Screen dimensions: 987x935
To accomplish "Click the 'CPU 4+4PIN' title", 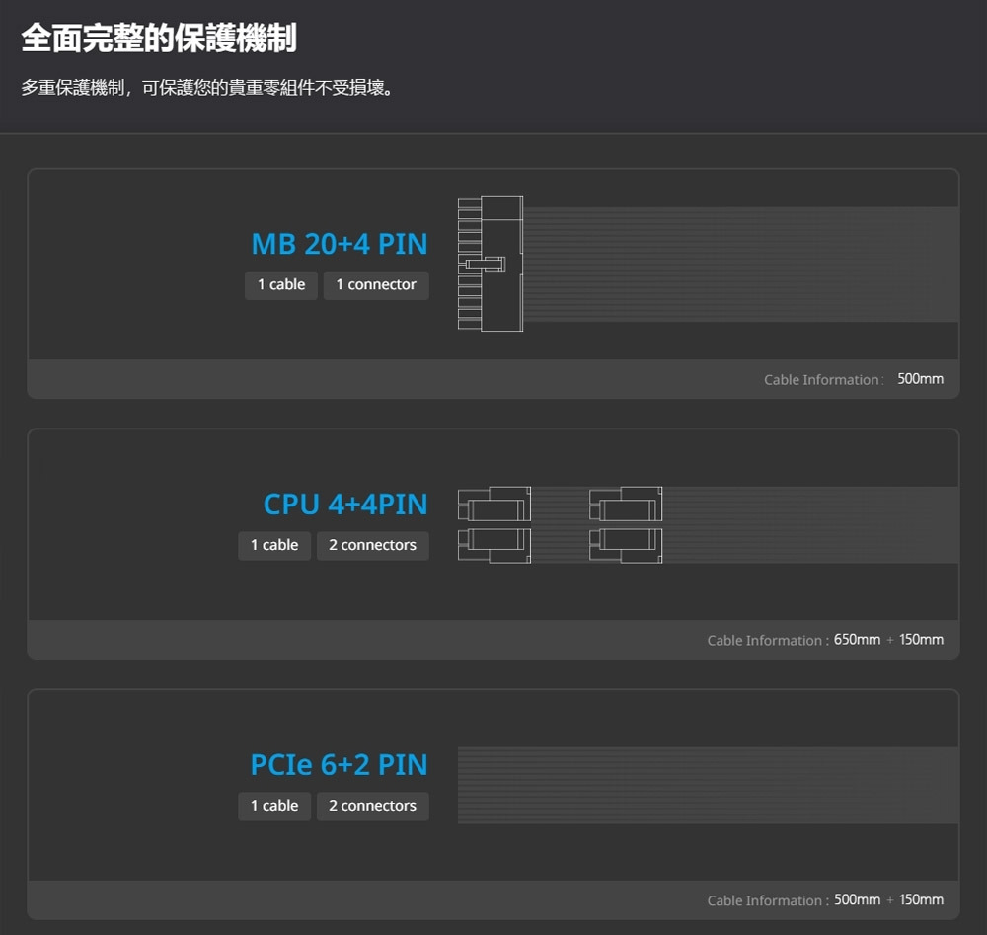I will [x=345, y=505].
